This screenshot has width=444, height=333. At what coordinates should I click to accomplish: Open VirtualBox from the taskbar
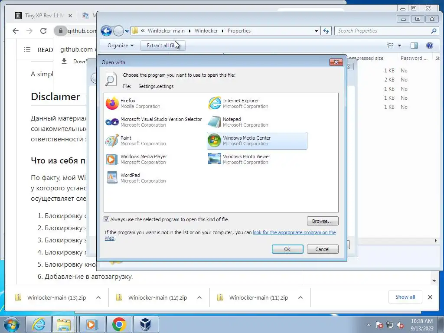coord(146,324)
